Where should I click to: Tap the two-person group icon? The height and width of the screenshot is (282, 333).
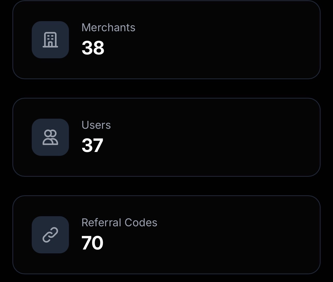(x=50, y=137)
